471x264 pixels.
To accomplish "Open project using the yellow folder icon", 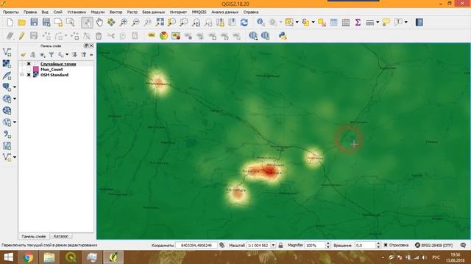I will pyautogui.click(x=22, y=22).
